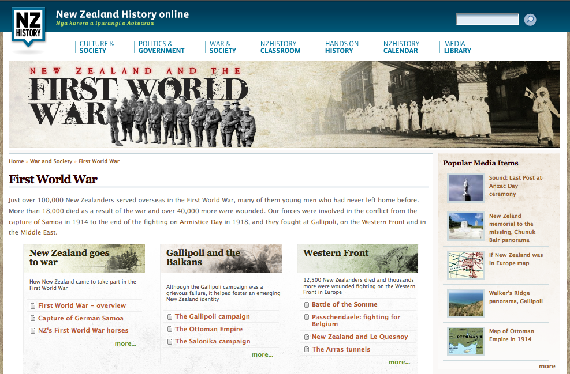The height and width of the screenshot is (374, 570).
Task: Click document icon beside Battle of the Somme
Action: pos(306,305)
